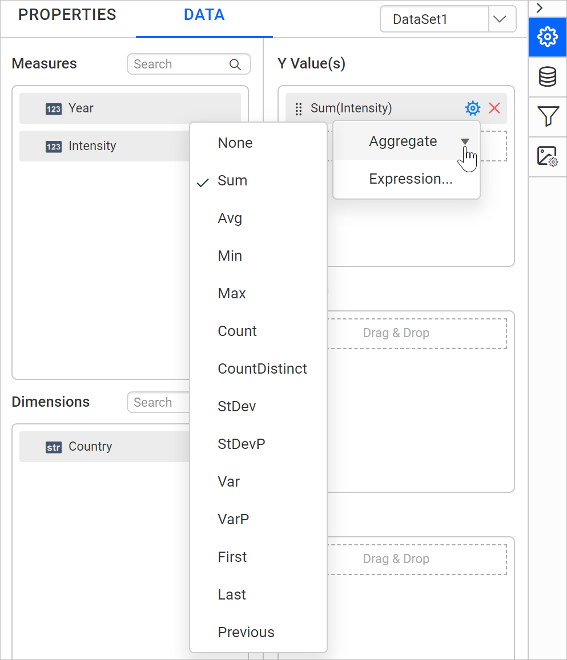Screen dimensions: 567x660
Task: Select the filter icon on the sidebar
Action: point(547,116)
